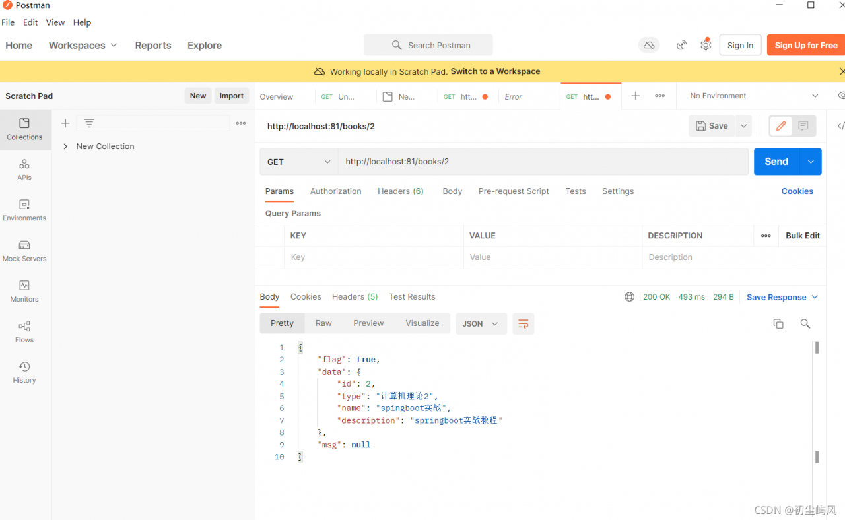The width and height of the screenshot is (845, 520).
Task: Click the Sign In button
Action: 740,45
